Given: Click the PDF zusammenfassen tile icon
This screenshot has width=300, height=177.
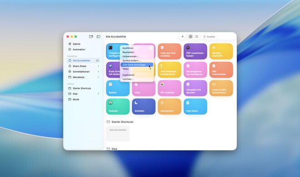Looking at the screenshot, I should (188, 47).
